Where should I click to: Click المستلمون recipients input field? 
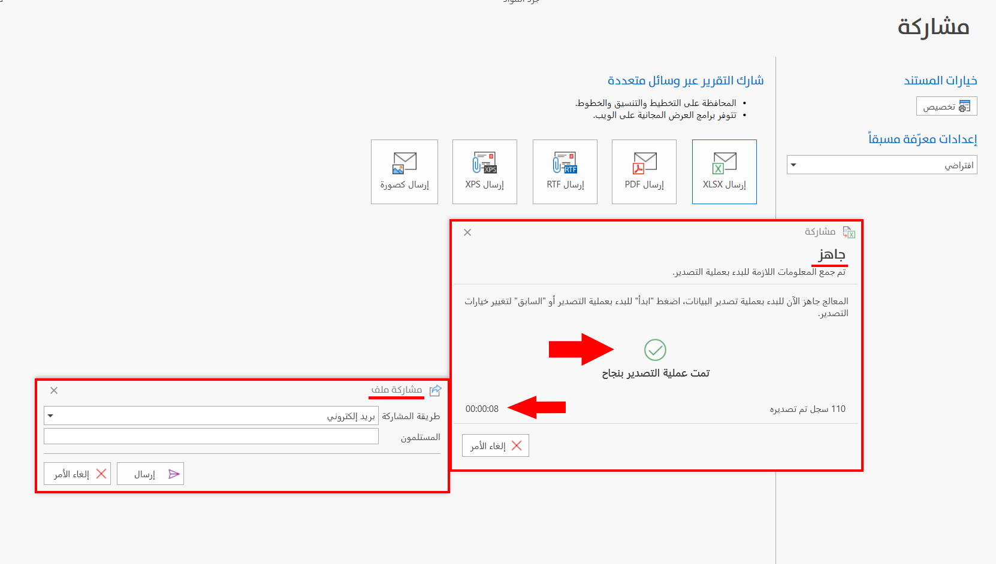pyautogui.click(x=211, y=436)
